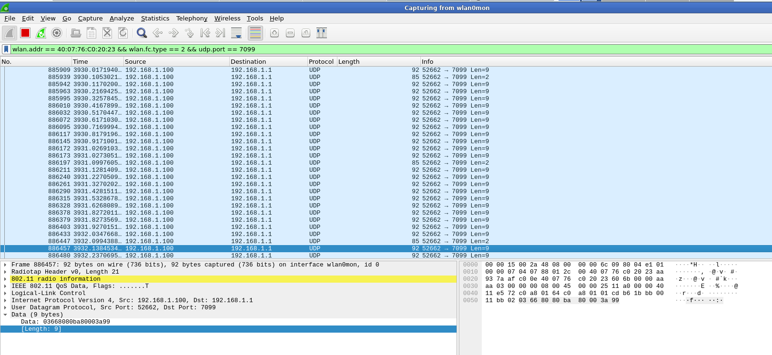The height and width of the screenshot is (355, 772).
Task: Jump to the last packet
Action: [220, 33]
